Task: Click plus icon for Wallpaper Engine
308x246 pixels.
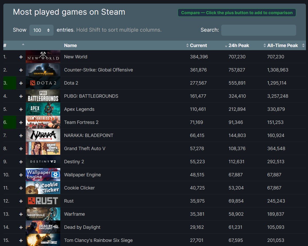Action: click(21, 175)
